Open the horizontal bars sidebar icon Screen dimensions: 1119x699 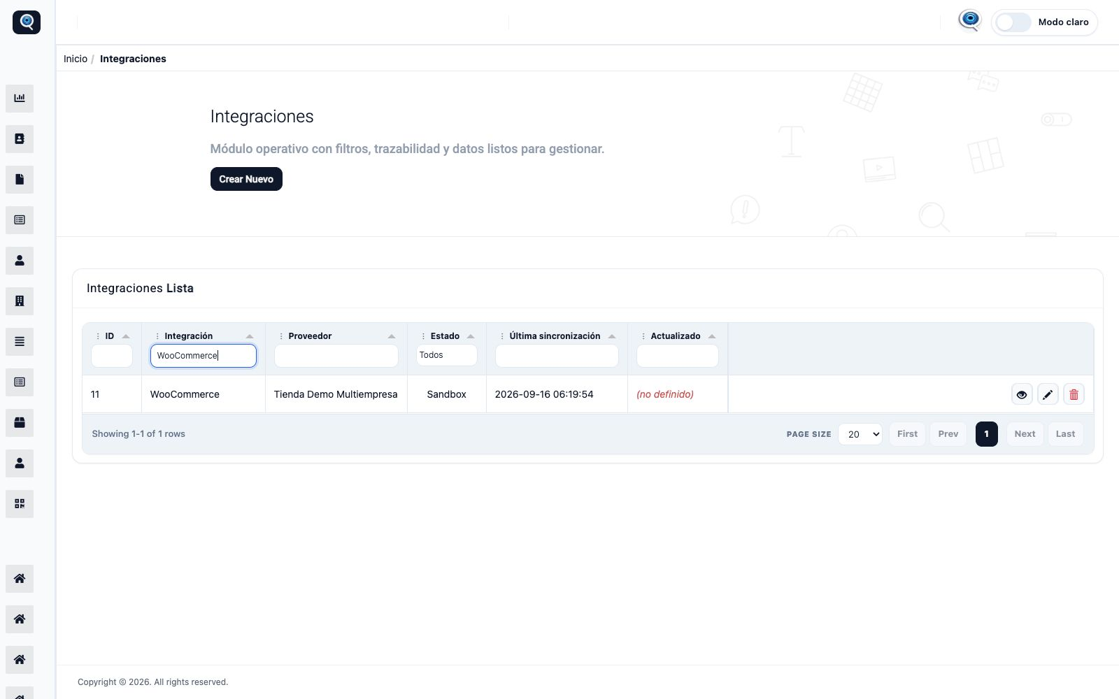pos(20,342)
